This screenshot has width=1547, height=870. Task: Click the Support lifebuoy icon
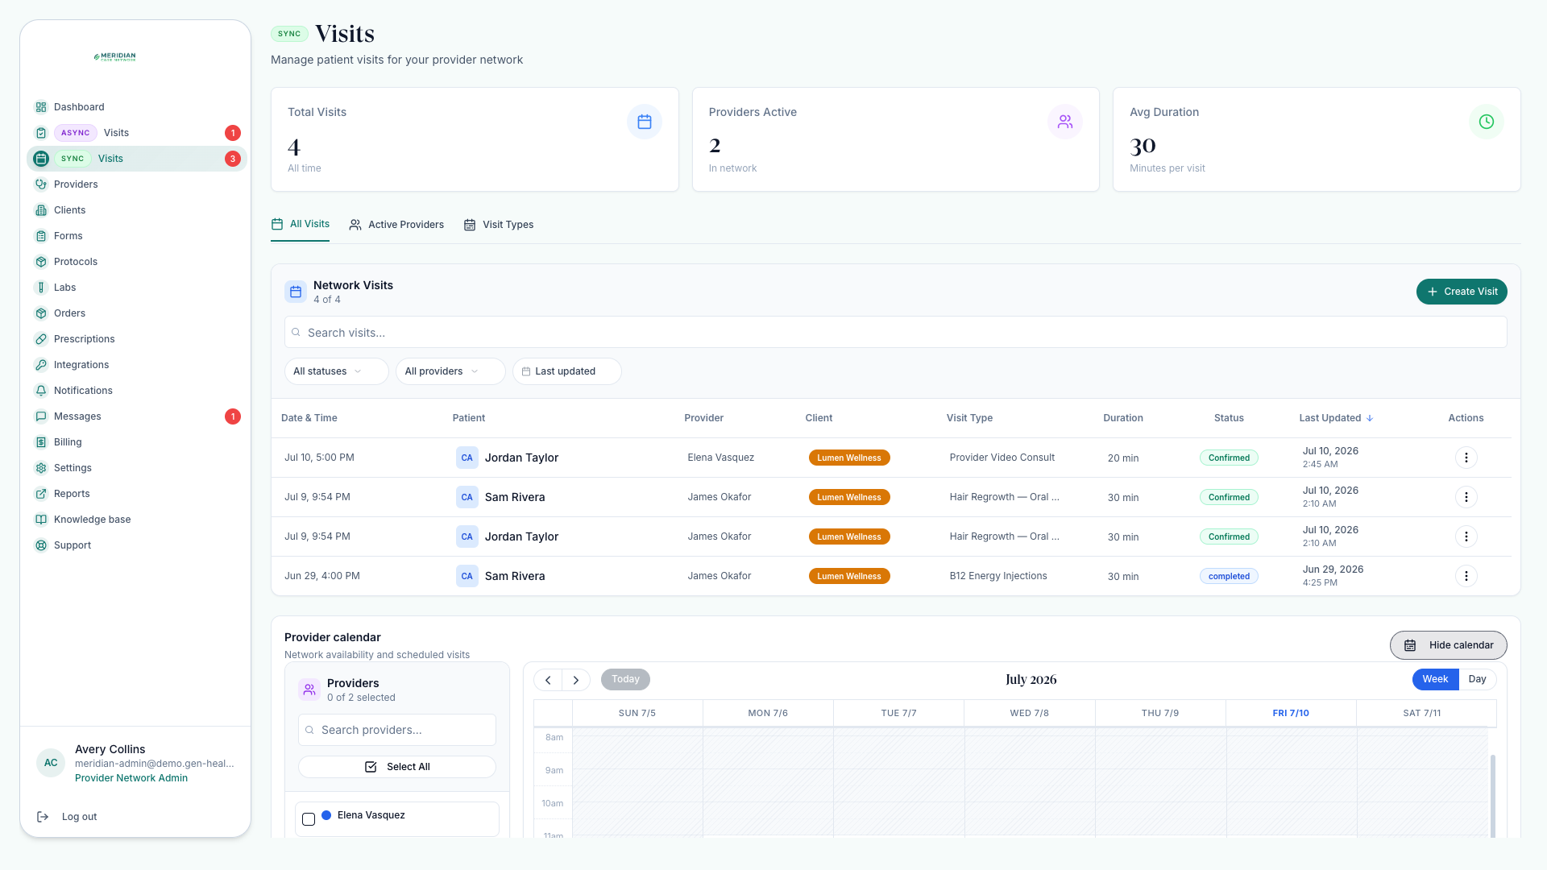coord(41,545)
